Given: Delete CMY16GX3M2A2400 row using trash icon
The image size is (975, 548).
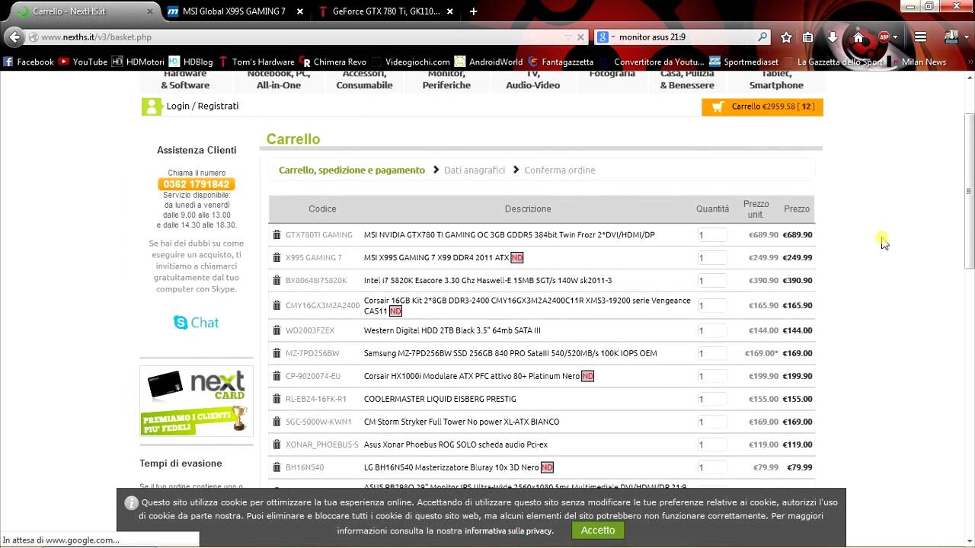Looking at the screenshot, I should (277, 305).
